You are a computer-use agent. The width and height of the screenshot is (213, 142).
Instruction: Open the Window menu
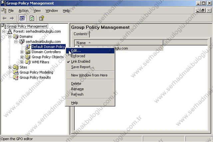52,11
